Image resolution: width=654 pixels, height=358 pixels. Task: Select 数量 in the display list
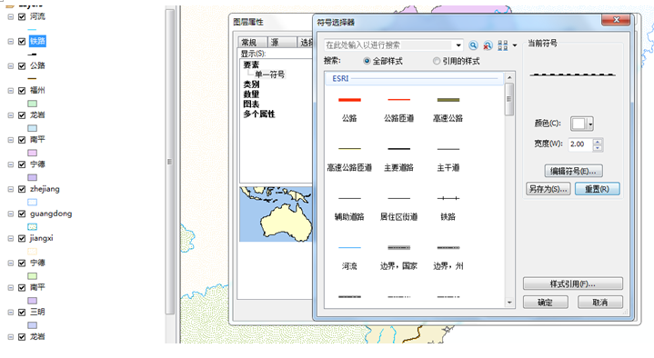(251, 94)
